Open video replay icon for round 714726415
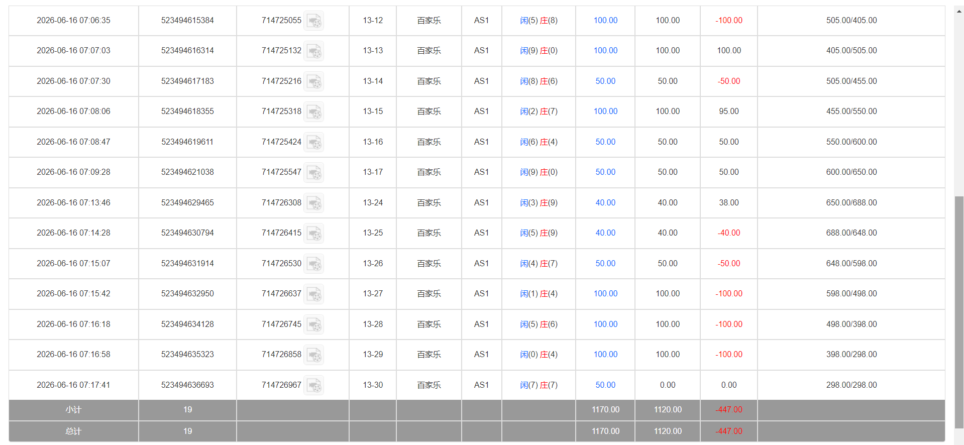Viewport: 964px width, 445px height. pos(314,234)
